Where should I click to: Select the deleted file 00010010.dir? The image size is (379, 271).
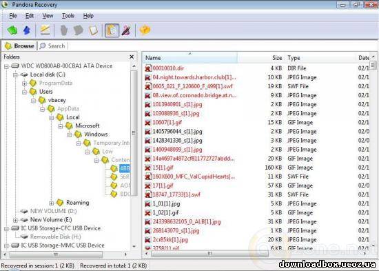[168, 68]
